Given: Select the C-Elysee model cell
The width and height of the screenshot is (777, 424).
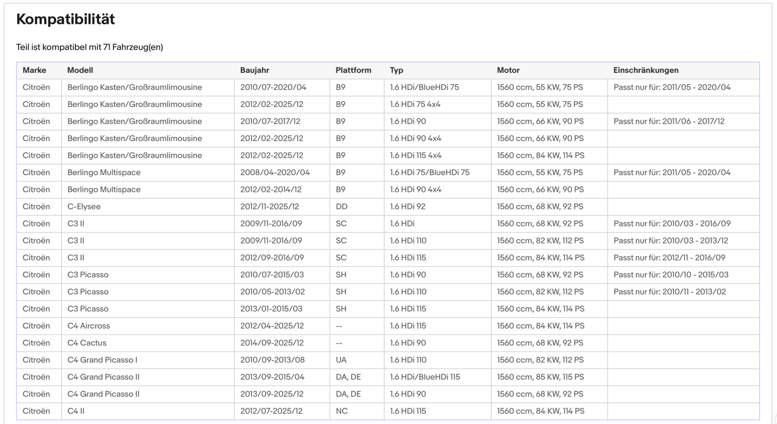Looking at the screenshot, I should (84, 206).
